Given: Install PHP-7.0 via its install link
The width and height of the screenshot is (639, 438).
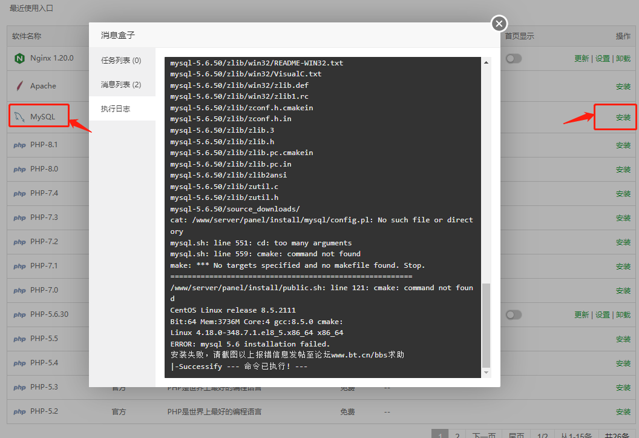Looking at the screenshot, I should pos(623,291).
